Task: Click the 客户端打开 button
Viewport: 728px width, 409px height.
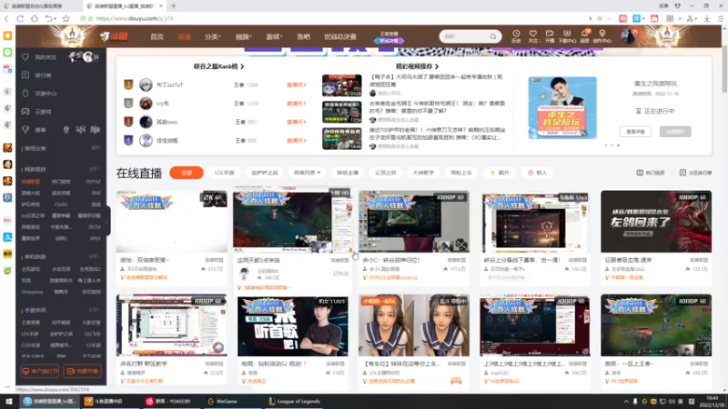Action: click(x=40, y=371)
